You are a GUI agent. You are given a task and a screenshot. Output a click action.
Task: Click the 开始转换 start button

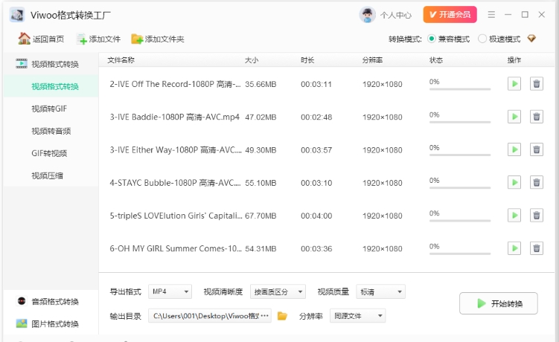499,303
